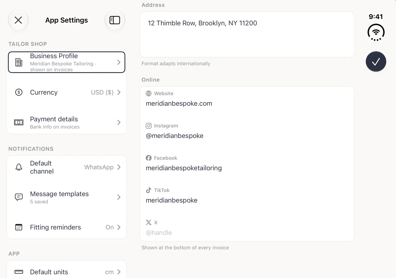Select the Fitting reminders menu row
Viewport: 396px width, 278px height.
click(x=67, y=227)
